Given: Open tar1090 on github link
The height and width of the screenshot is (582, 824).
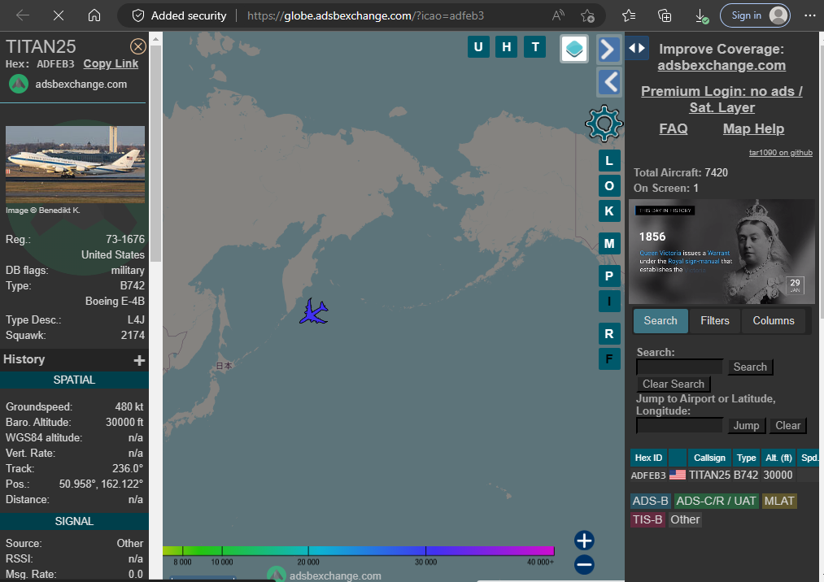Looking at the screenshot, I should click(x=780, y=153).
